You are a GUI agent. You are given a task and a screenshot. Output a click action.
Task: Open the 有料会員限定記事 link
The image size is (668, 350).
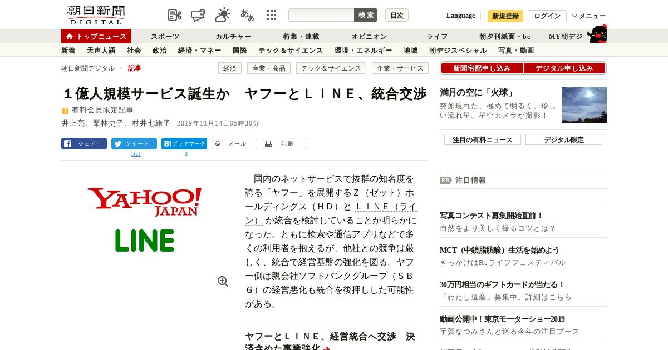click(x=103, y=111)
